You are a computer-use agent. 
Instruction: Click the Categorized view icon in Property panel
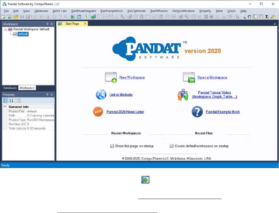(5, 101)
